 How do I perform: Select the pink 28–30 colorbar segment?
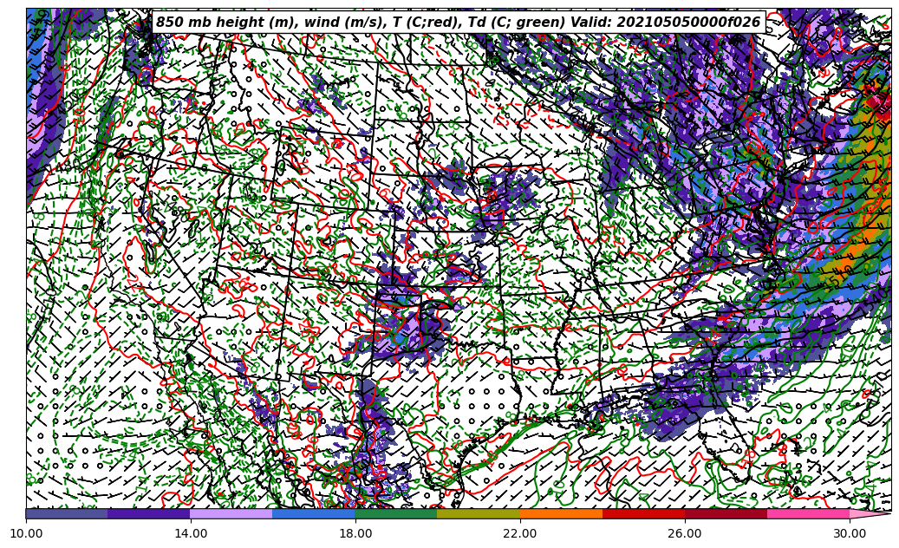point(808,513)
